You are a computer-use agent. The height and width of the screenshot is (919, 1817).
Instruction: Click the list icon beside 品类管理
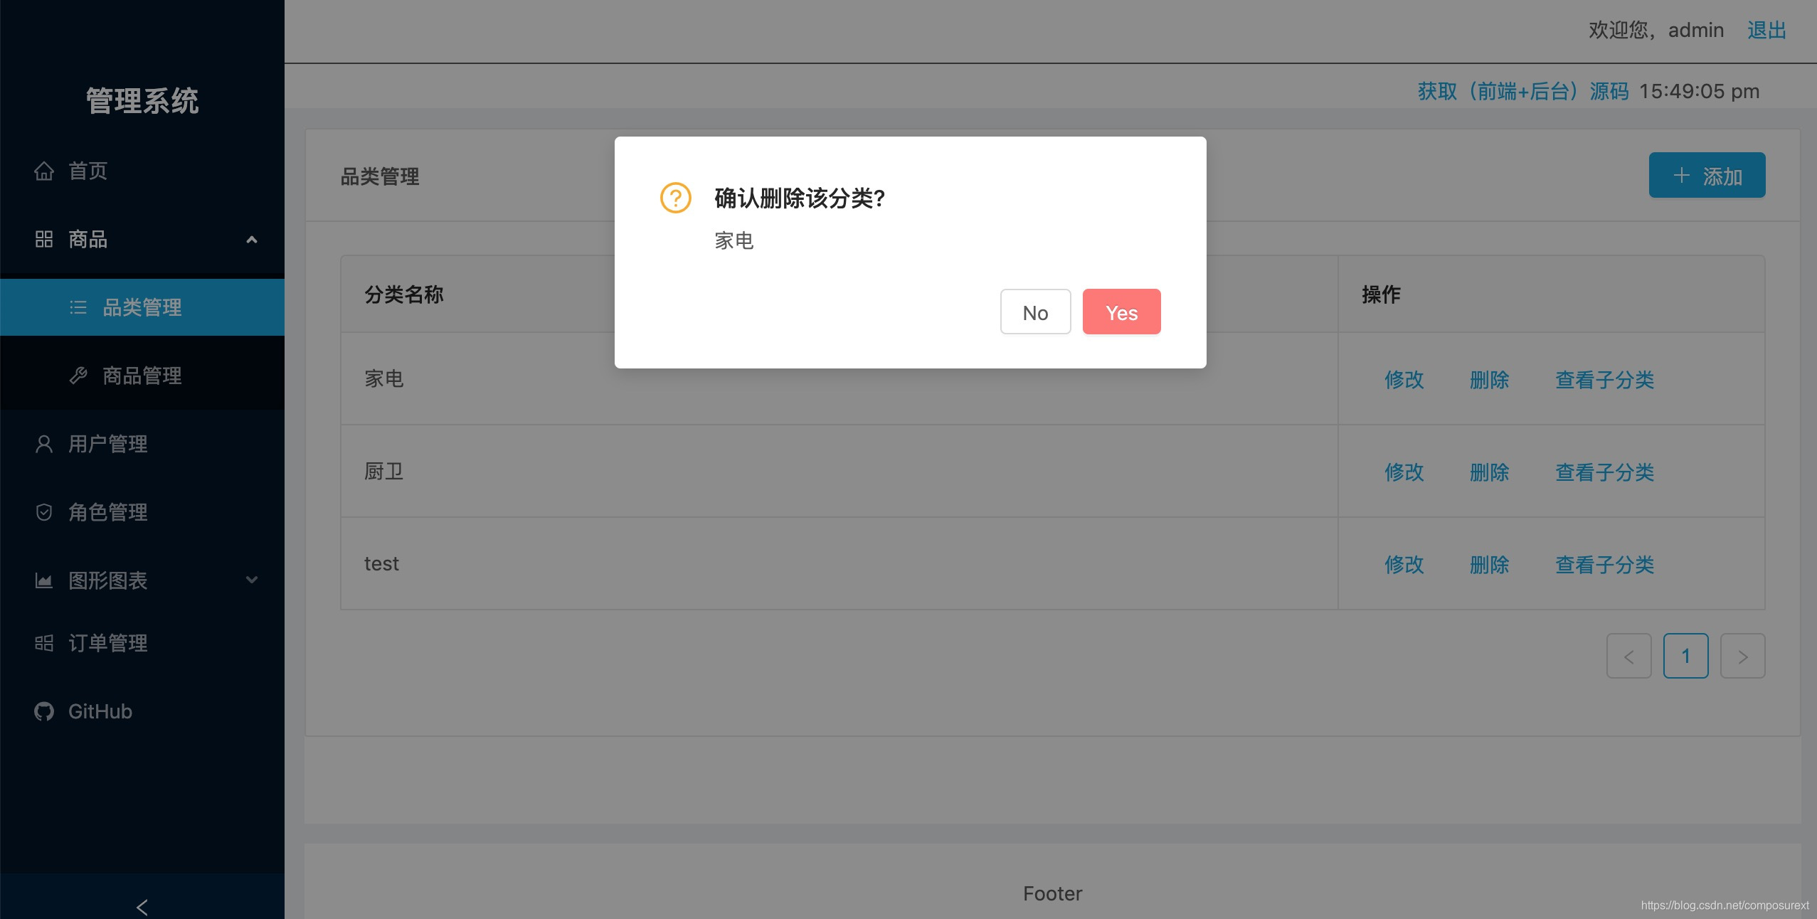78,307
